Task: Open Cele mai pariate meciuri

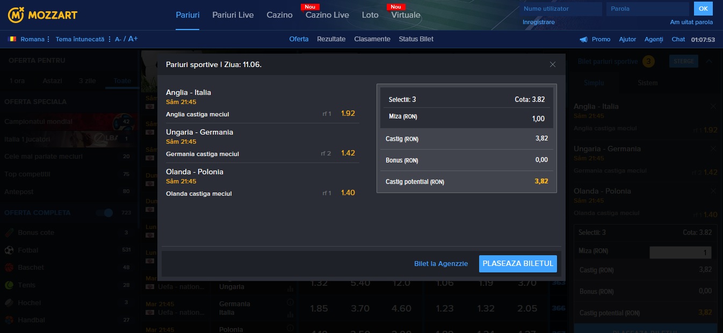Action: pos(69,157)
